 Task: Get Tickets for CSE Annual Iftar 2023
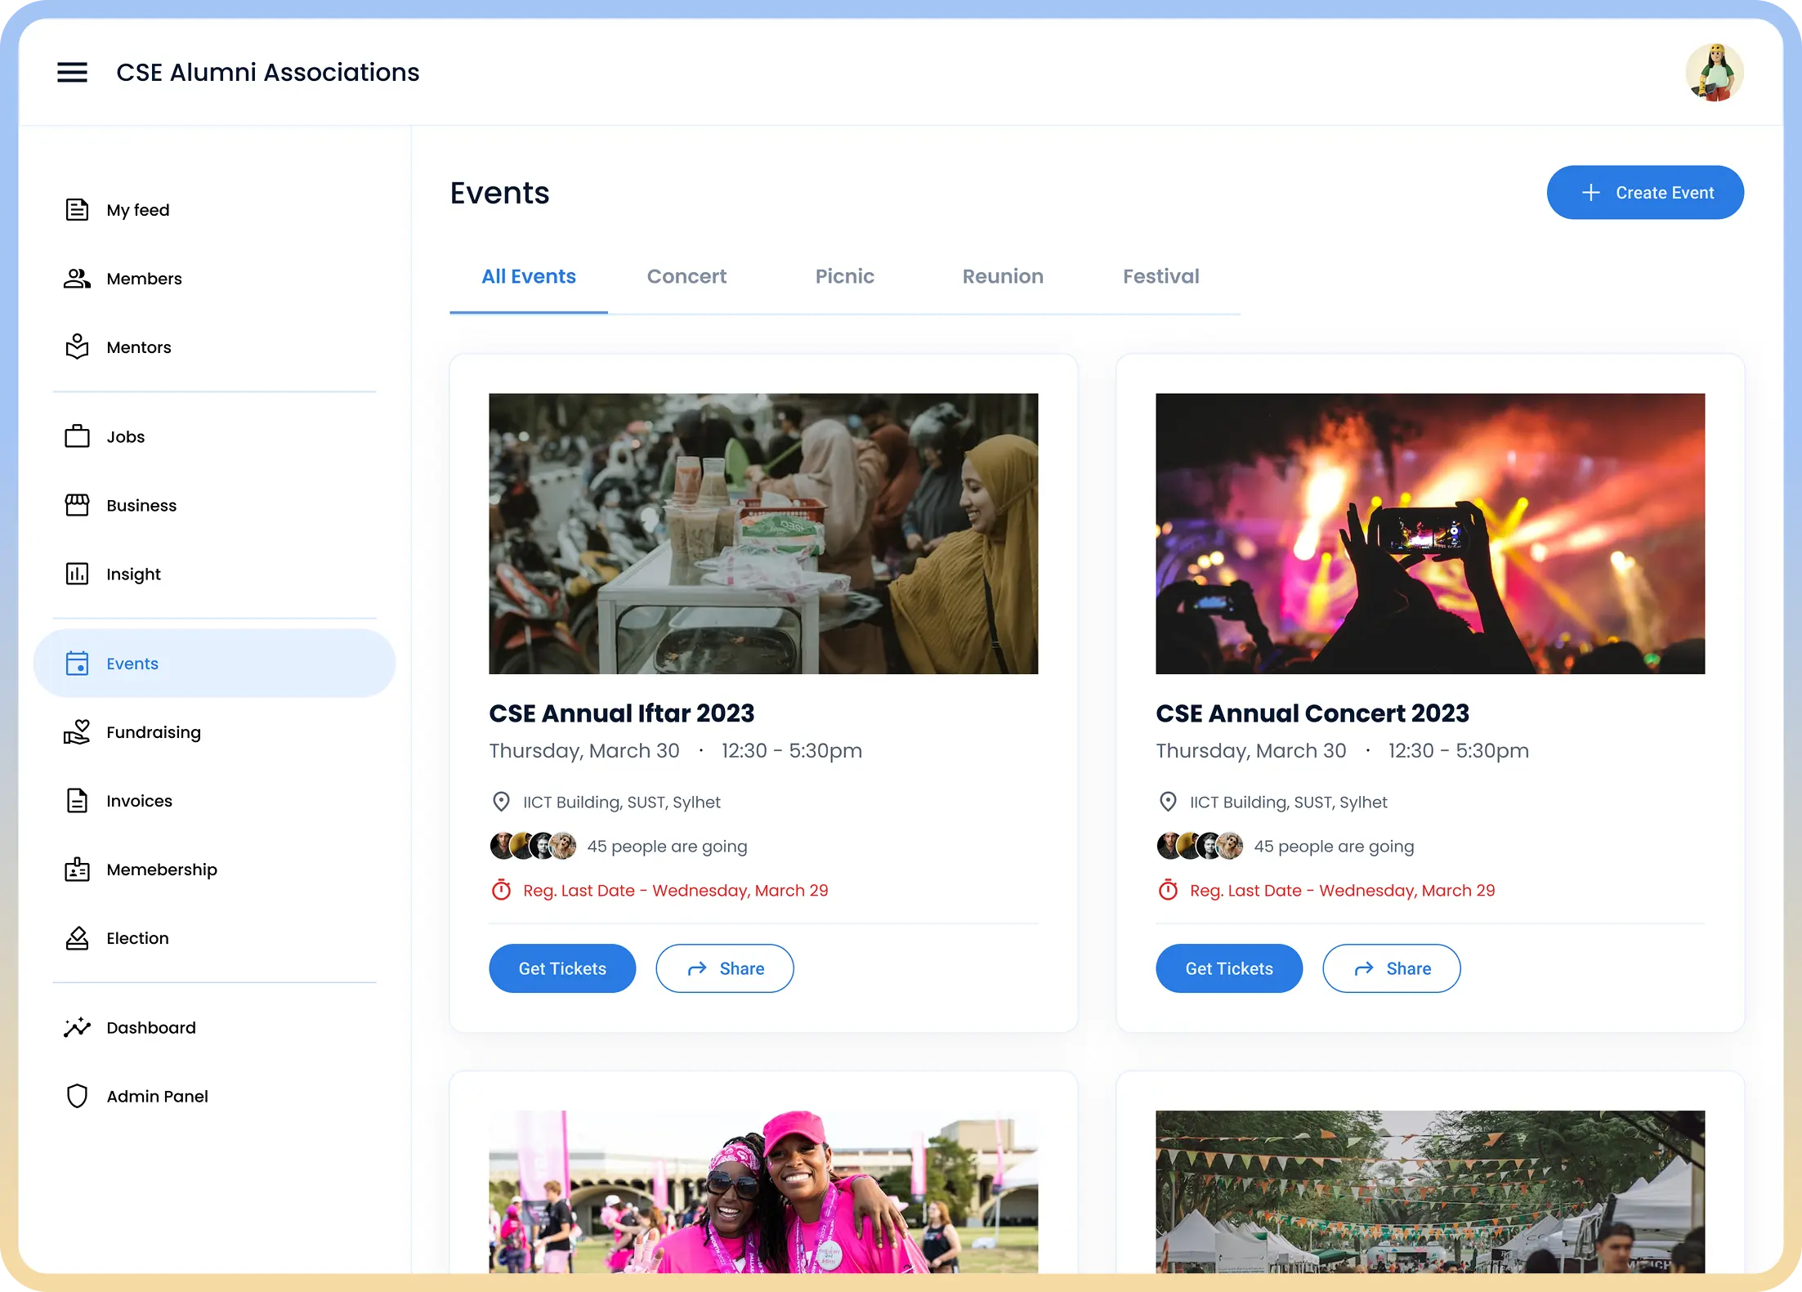pos(562,968)
